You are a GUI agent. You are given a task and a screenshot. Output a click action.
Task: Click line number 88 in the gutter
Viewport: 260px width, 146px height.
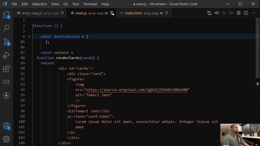[x=23, y=58]
